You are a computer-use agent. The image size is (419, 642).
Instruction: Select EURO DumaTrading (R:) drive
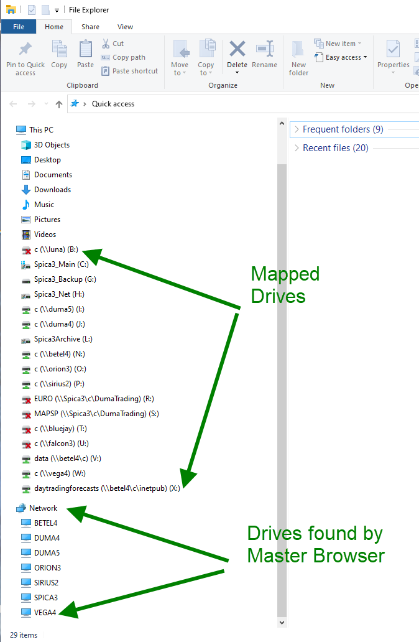[88, 399]
